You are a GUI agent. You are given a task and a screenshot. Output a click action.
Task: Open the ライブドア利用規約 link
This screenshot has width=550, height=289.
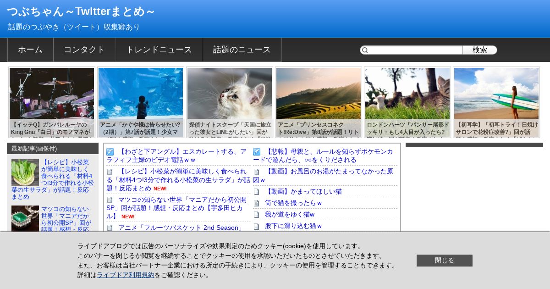[x=126, y=275]
